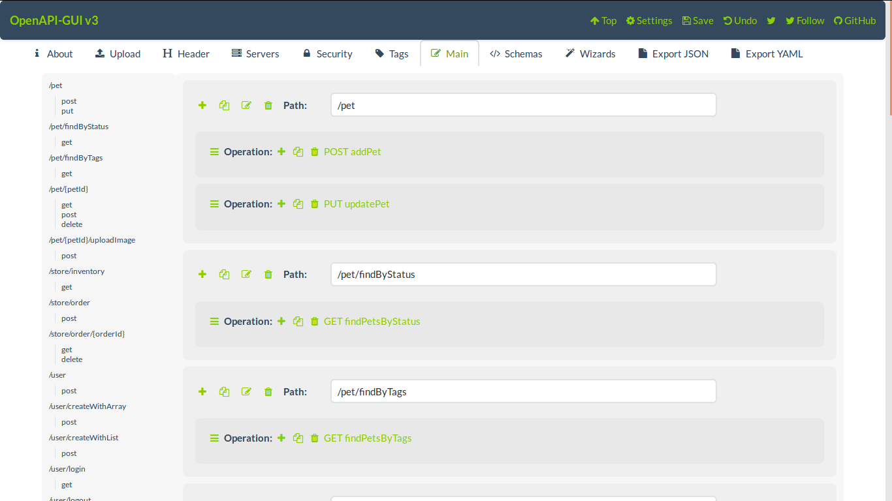This screenshot has height=501, width=892.
Task: Add a new operation to the /pet path
Action: (202, 105)
